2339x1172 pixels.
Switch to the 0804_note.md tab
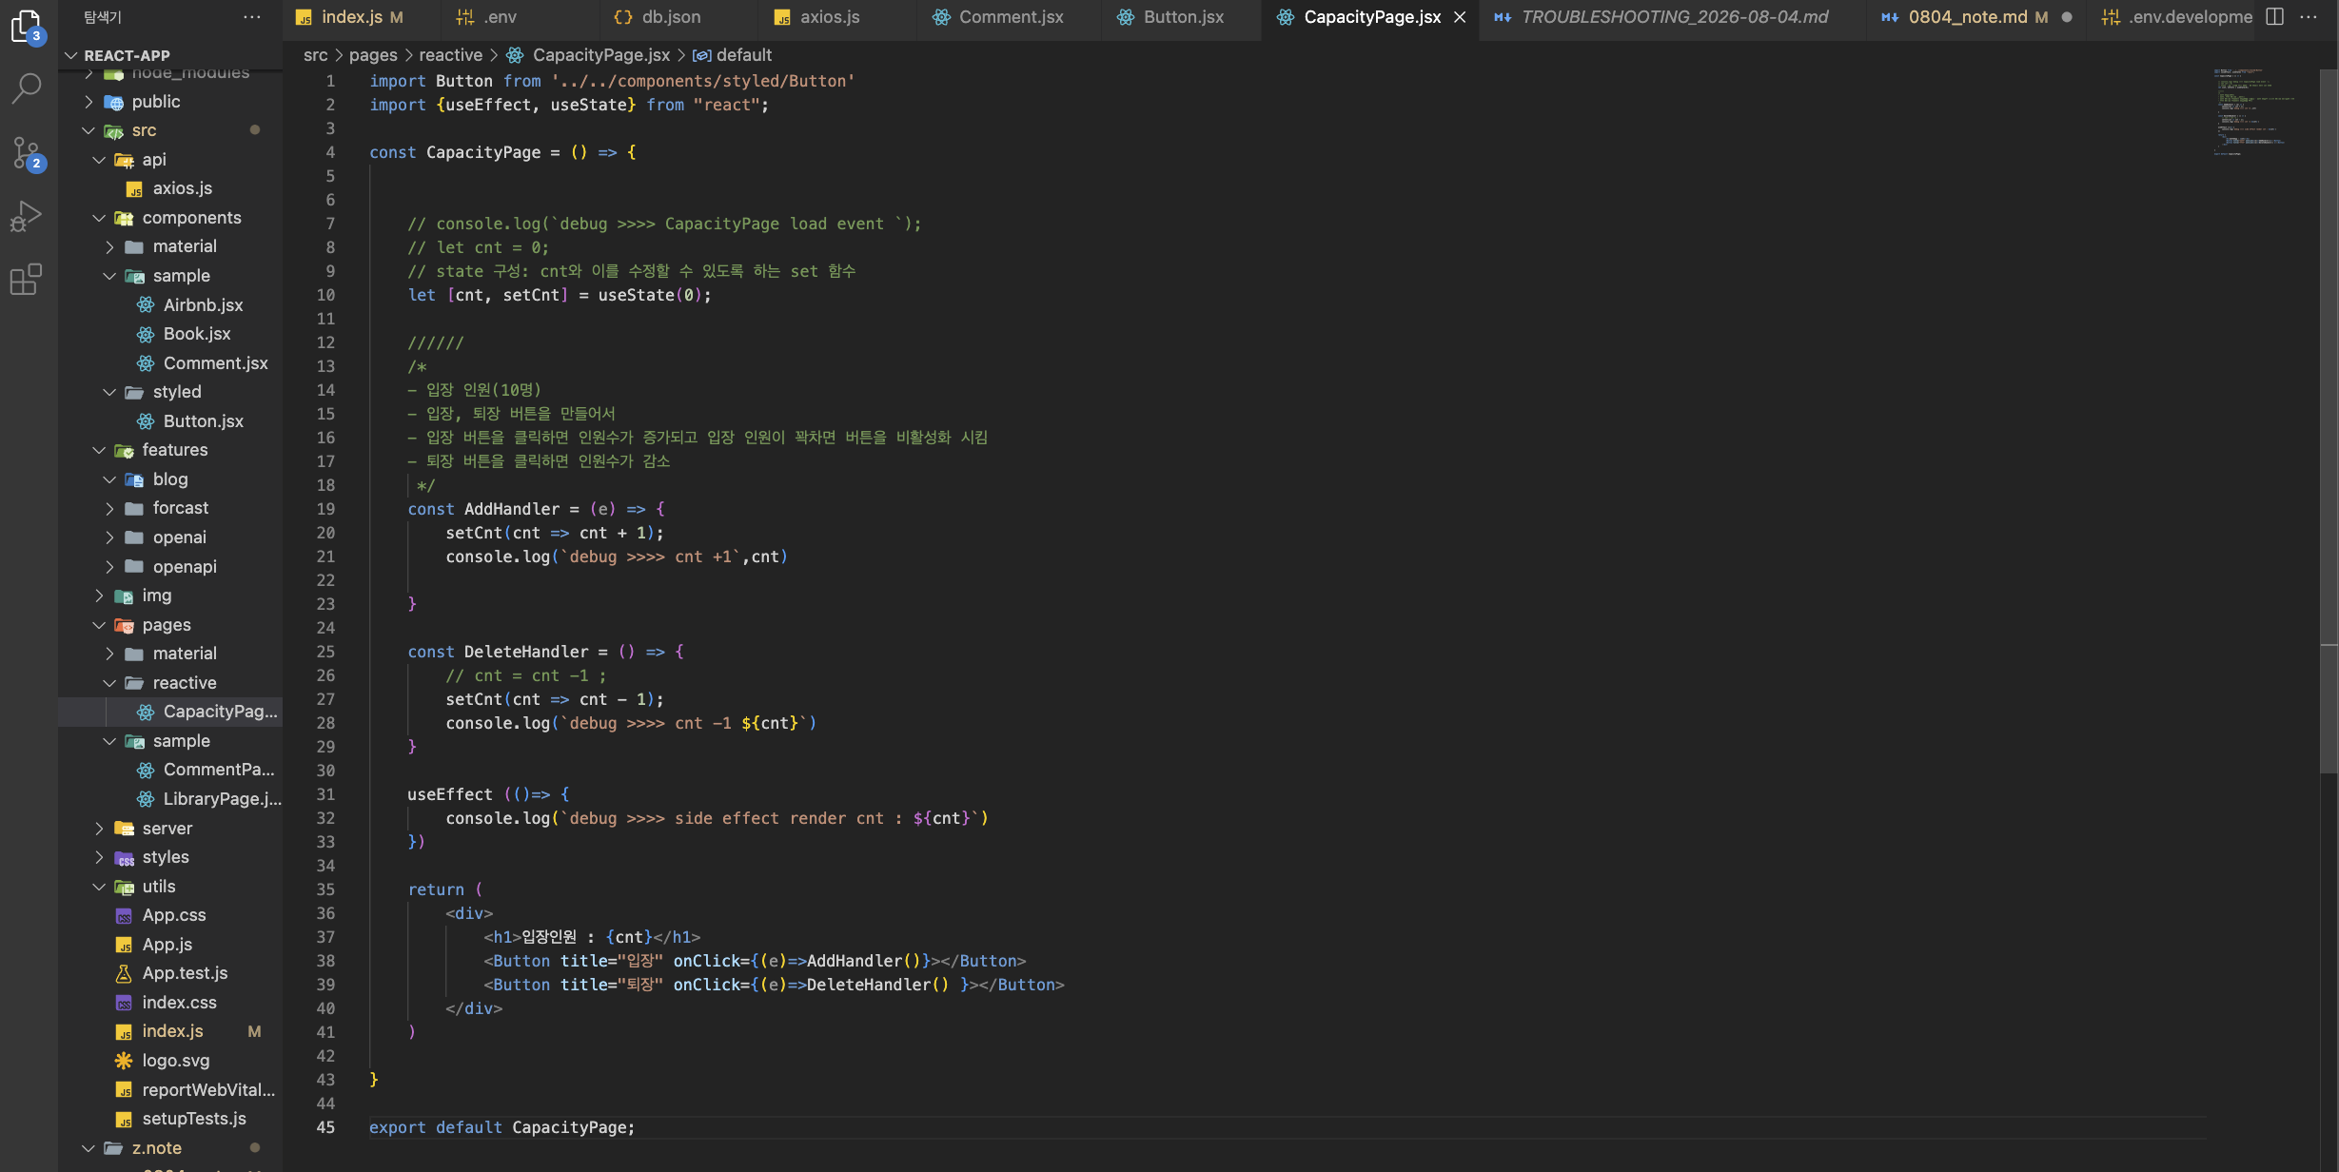pos(1975,17)
